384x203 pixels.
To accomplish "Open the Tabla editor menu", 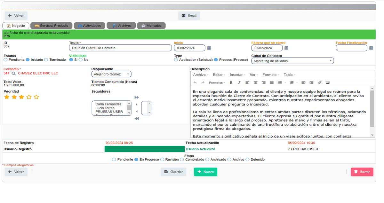I will [x=289, y=75].
